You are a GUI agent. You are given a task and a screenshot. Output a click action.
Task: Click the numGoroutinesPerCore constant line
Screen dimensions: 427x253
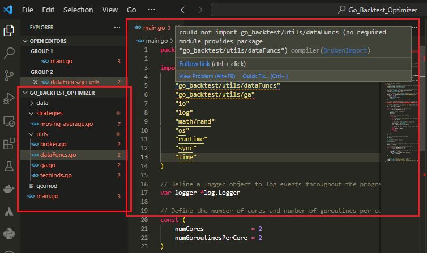(x=218, y=238)
